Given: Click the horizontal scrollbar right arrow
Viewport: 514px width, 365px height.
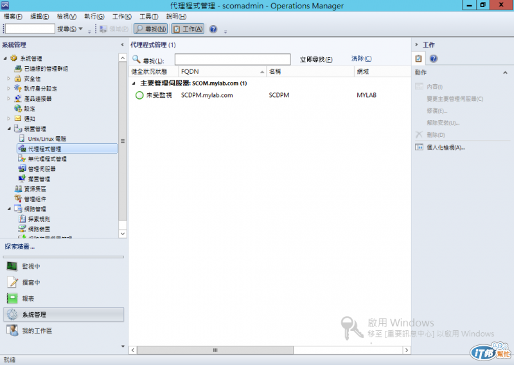Looking at the screenshot, I should pos(407,350).
